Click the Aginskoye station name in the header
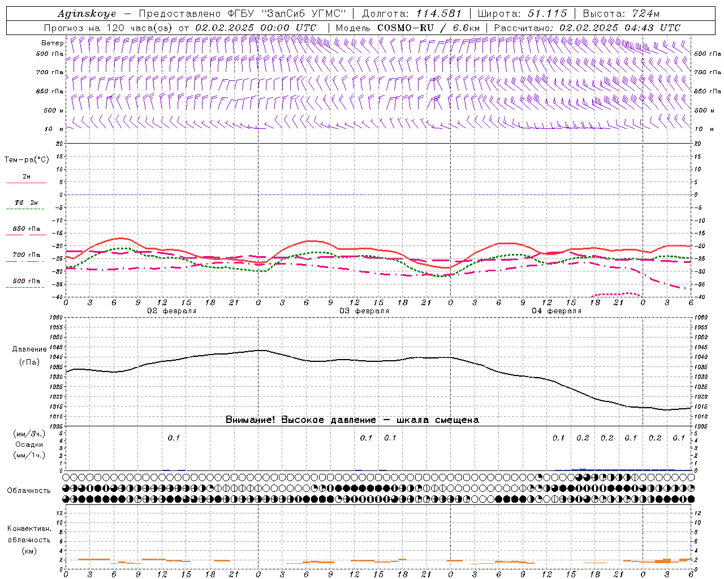The height and width of the screenshot is (579, 724). [87, 14]
